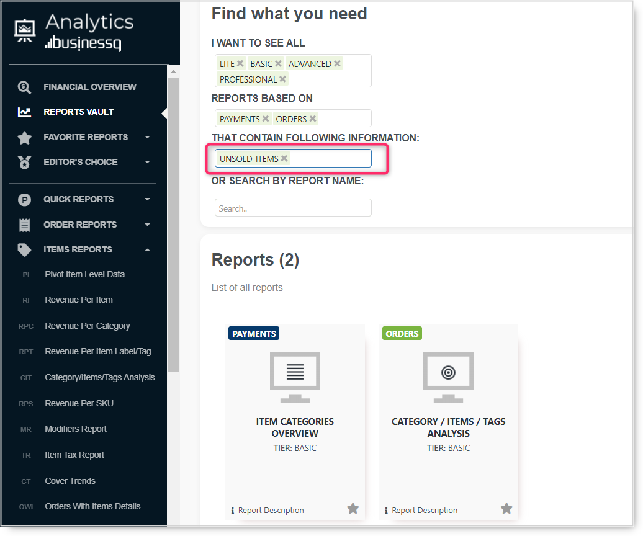The image size is (643, 536).
Task: Open Item Tax Report in sidebar
Action: [74, 455]
